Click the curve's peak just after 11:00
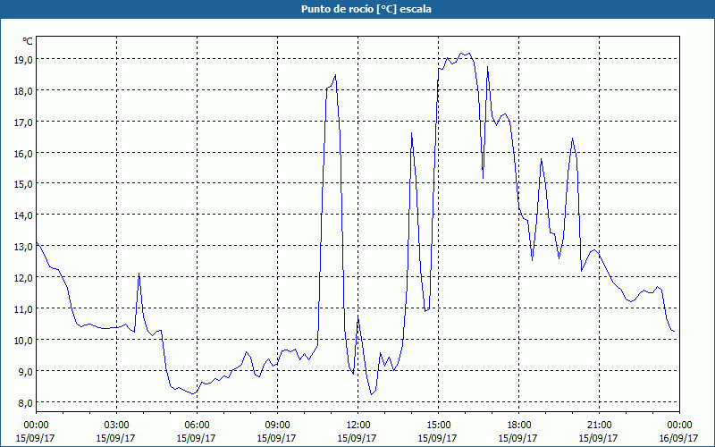Screen dimensions: 715x447 pos(336,75)
